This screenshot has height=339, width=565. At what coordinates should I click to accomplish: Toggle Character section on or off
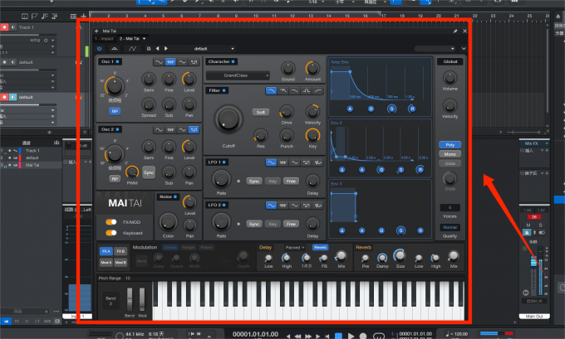pyautogui.click(x=233, y=61)
